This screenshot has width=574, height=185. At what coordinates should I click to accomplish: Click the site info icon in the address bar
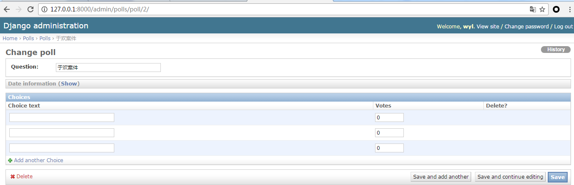point(44,9)
